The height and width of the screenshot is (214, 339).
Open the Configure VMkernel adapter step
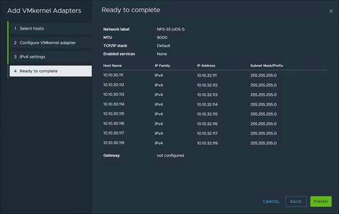(51, 43)
